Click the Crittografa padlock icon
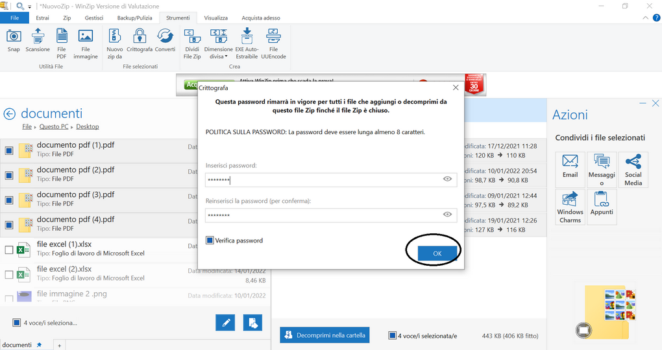The width and height of the screenshot is (662, 350). coord(140,37)
